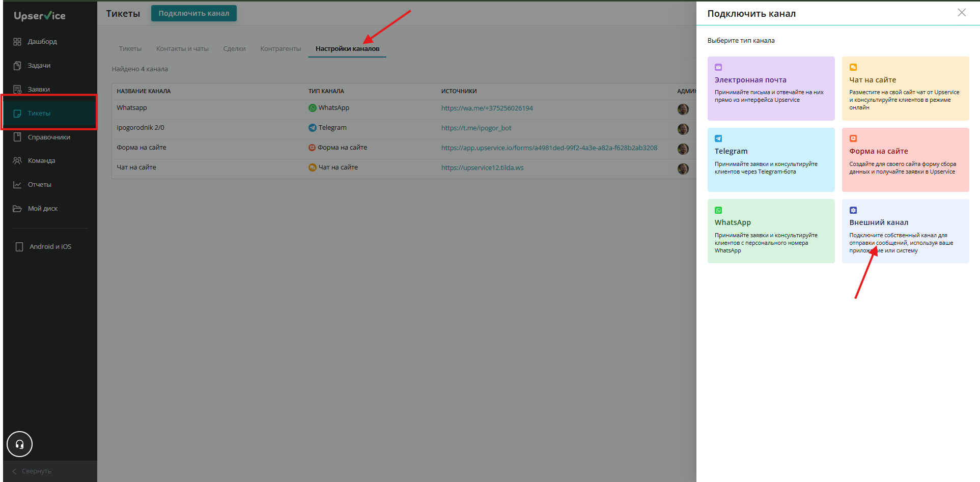Open the t.me/ipogor_bot link

pyautogui.click(x=476, y=128)
